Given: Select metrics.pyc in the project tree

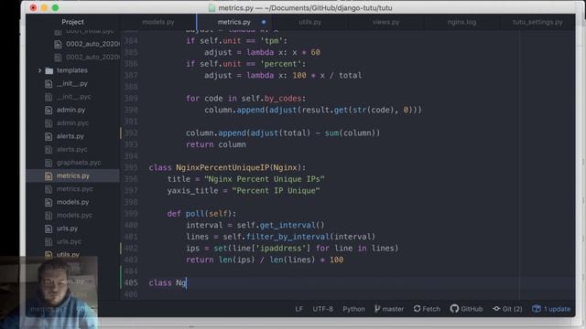Looking at the screenshot, I should tap(75, 189).
